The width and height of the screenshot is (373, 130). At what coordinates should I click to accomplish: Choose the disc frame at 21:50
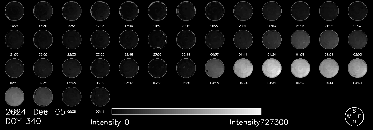click(x=14, y=39)
